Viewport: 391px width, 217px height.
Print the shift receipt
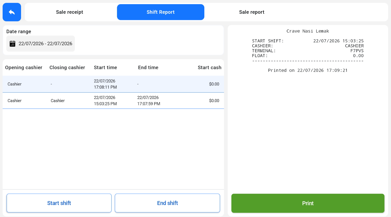[x=308, y=203]
